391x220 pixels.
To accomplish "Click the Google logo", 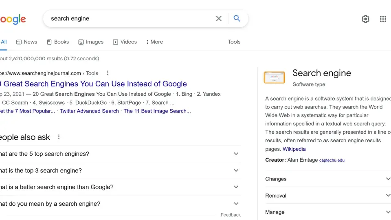I will (13, 19).
